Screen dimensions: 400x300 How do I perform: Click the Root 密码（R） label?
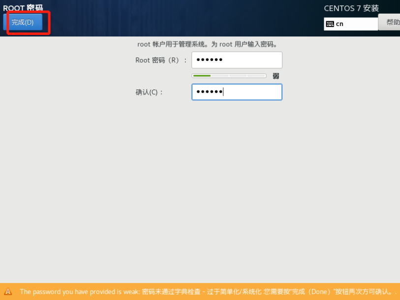161,60
